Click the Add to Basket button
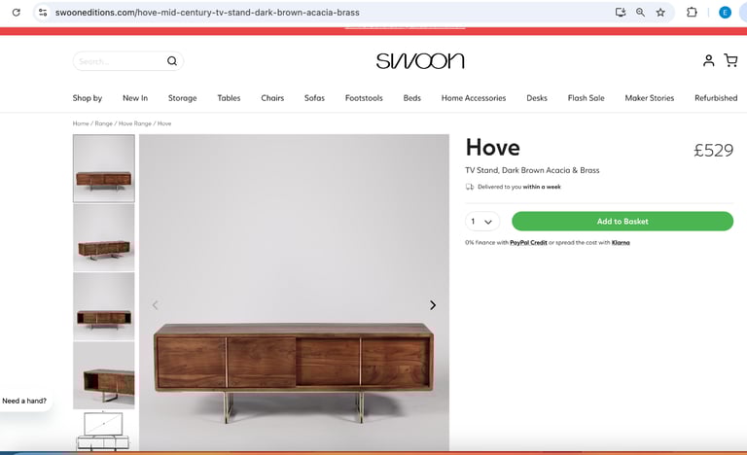 (622, 221)
